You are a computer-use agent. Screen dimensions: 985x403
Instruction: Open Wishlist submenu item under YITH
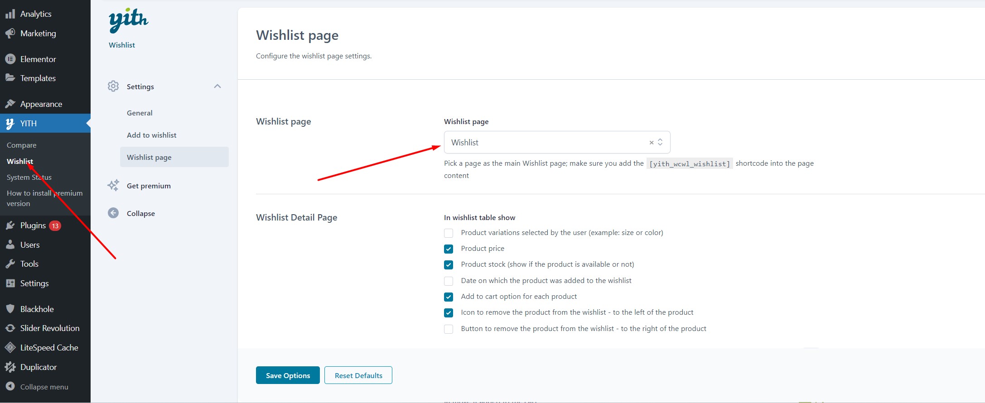click(20, 161)
